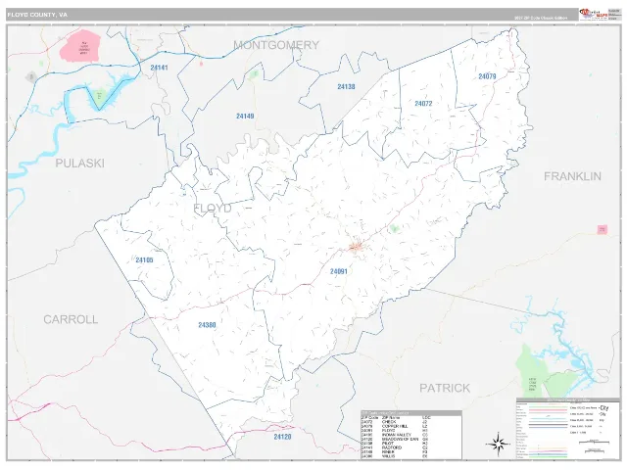
Task: Select ZIP code 24105 on map
Action: point(144,260)
